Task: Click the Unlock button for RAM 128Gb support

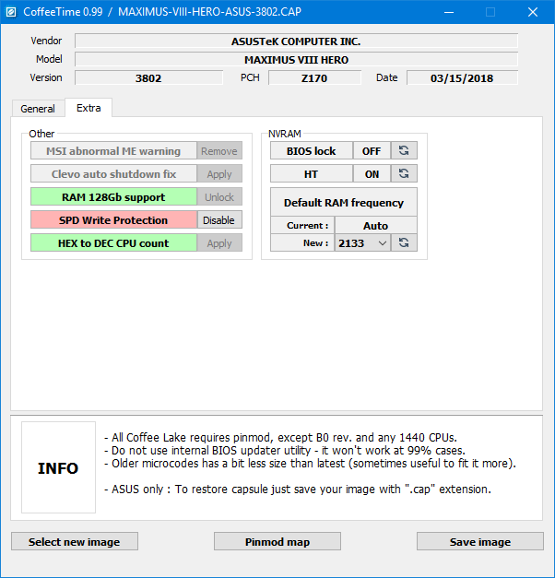Action: (219, 197)
